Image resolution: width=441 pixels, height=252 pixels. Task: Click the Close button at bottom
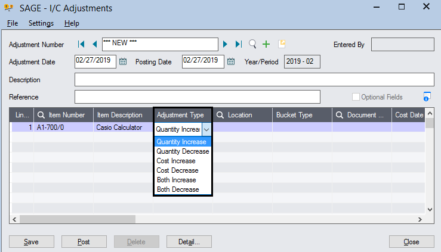pyautogui.click(x=412, y=242)
